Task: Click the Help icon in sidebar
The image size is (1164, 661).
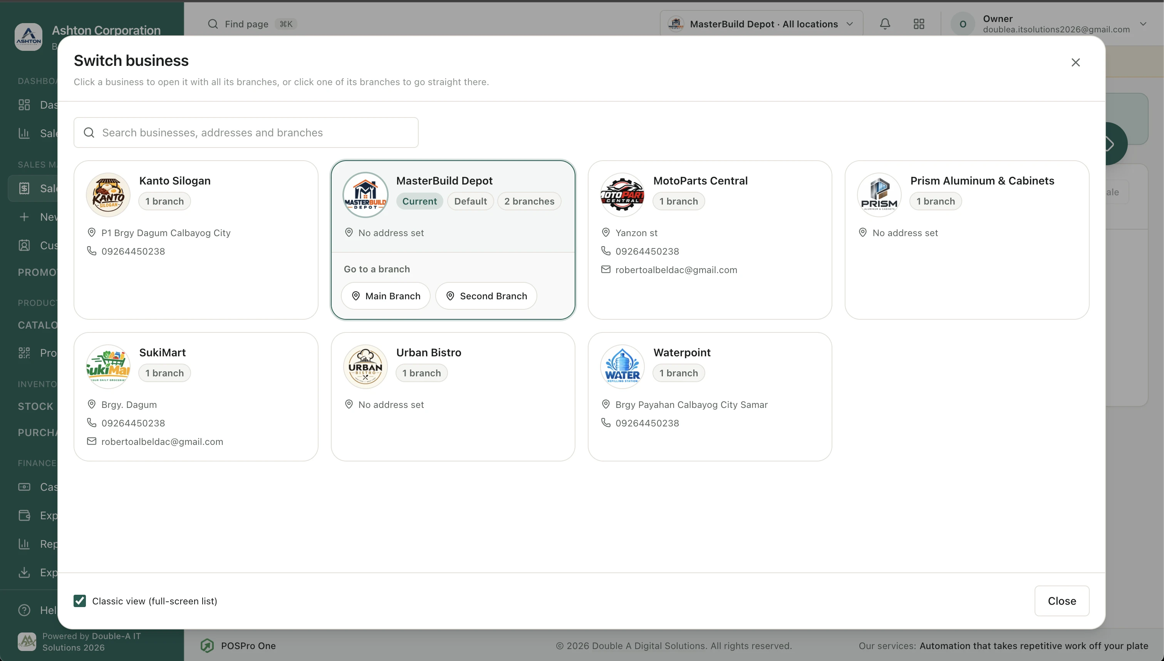Action: tap(24, 610)
